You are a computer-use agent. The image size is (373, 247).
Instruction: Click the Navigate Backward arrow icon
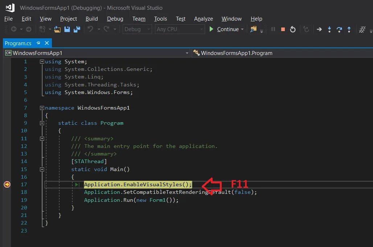[14, 29]
